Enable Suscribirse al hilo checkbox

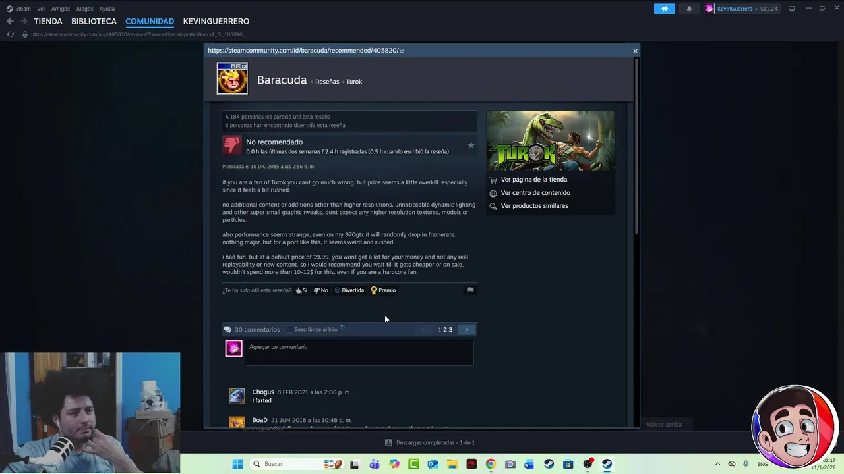tap(289, 329)
